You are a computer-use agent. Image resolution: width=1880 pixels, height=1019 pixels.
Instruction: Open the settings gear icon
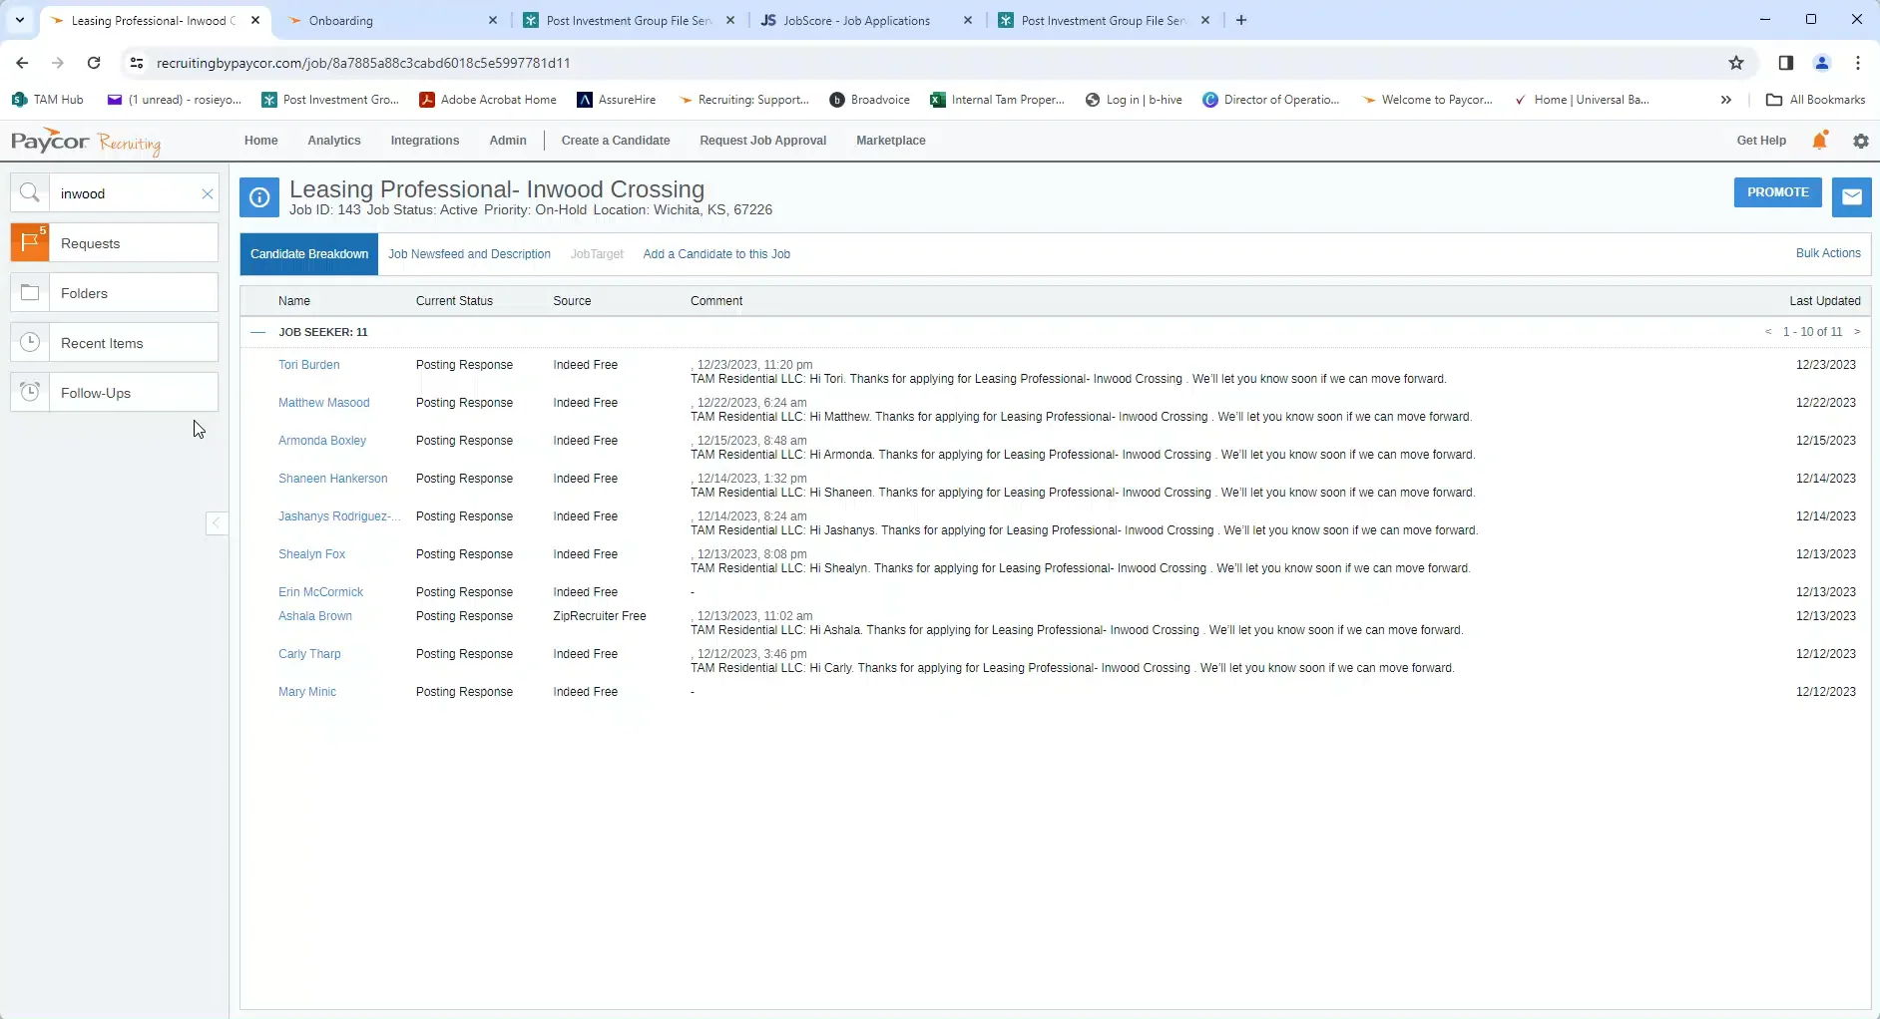coord(1861,142)
